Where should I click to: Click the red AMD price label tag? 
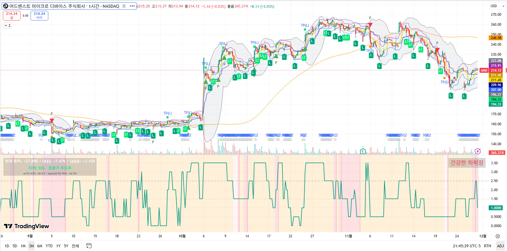pyautogui.click(x=484, y=70)
